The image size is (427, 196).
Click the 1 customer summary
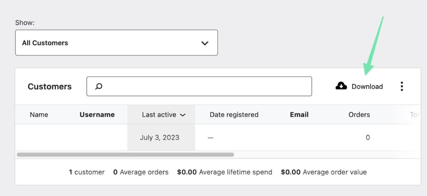tap(87, 172)
